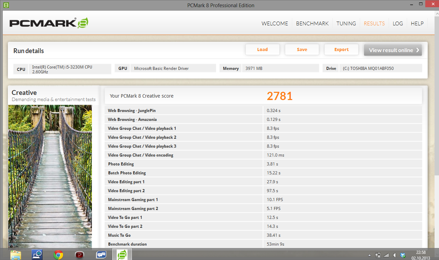Select the 'Web Browsing - JunglePin' row

click(x=263, y=110)
